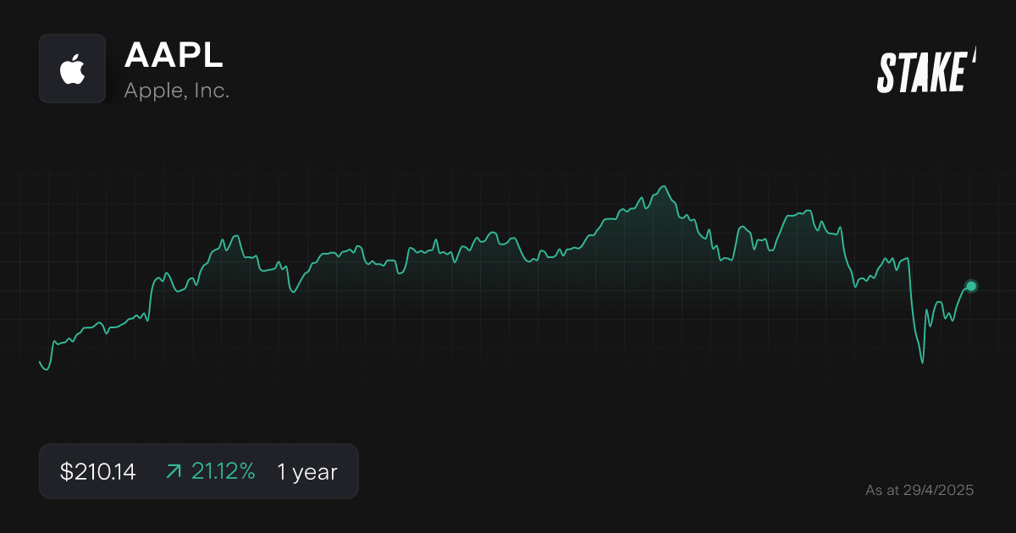This screenshot has height=533, width=1016.
Task: Select the AAPL ticker symbol
Action: click(x=174, y=57)
